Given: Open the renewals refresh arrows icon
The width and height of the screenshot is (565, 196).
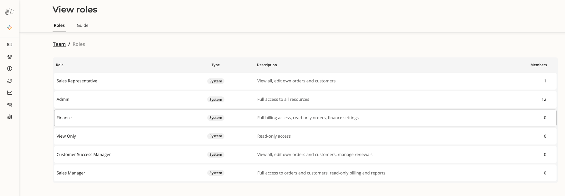Looking at the screenshot, I should [9, 81].
